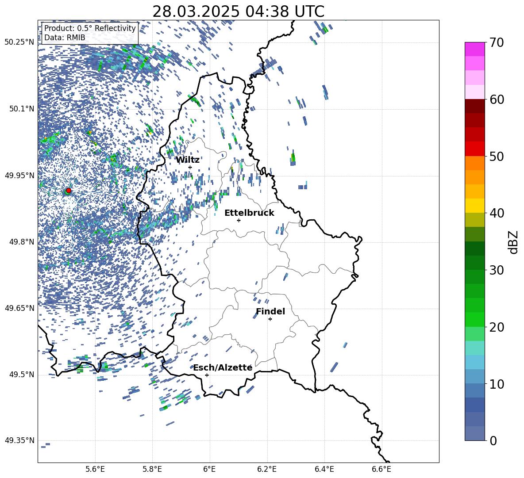Click the dark maroon colorbar swatch below 60
Screen dimensions: 524x478
coord(474,106)
